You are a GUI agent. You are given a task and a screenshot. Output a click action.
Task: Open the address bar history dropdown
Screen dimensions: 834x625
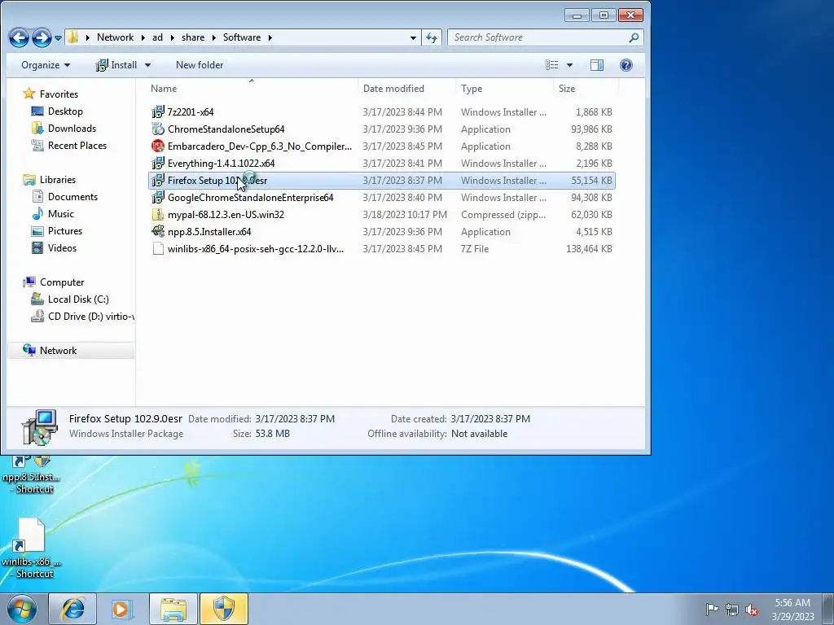tap(413, 37)
